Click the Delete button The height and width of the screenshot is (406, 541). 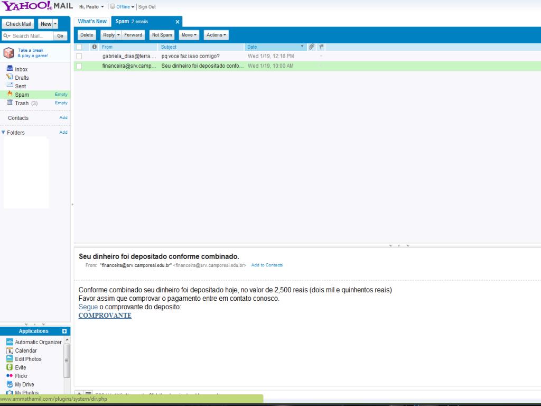(x=87, y=35)
